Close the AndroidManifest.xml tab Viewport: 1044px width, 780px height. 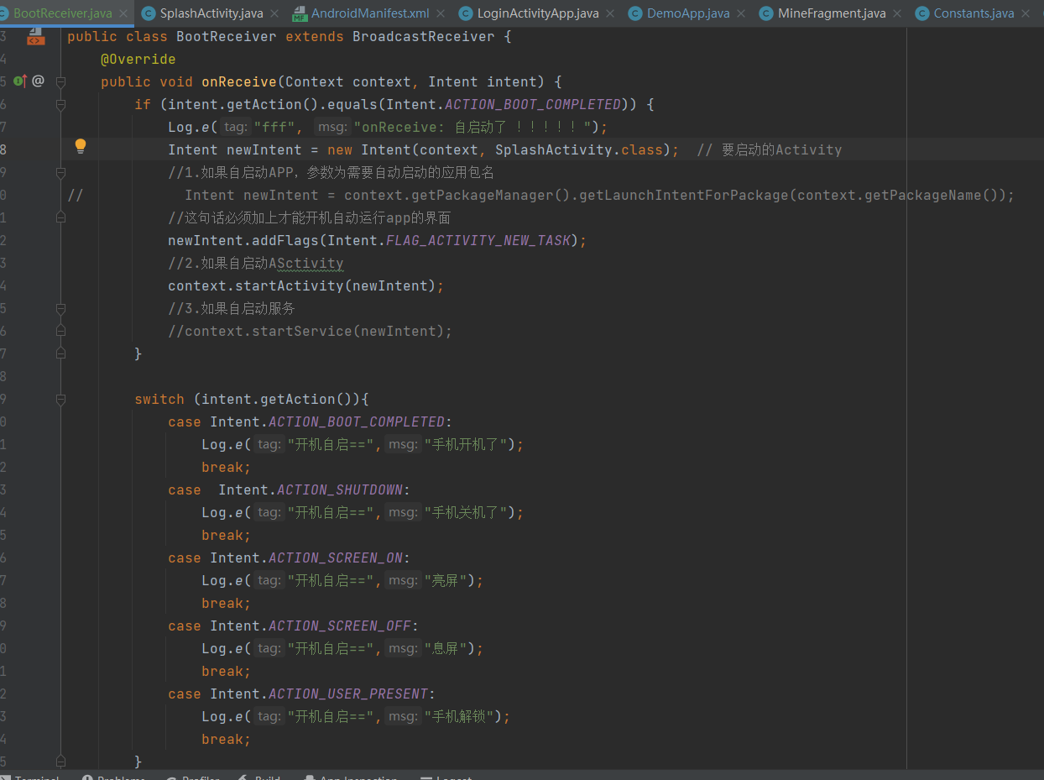(441, 13)
